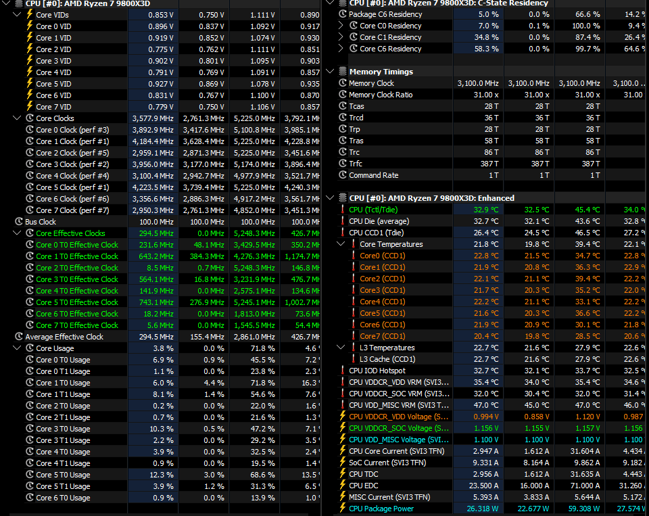Click the clock icon for Core 1 Clock
This screenshot has width=649, height=516.
[30, 141]
